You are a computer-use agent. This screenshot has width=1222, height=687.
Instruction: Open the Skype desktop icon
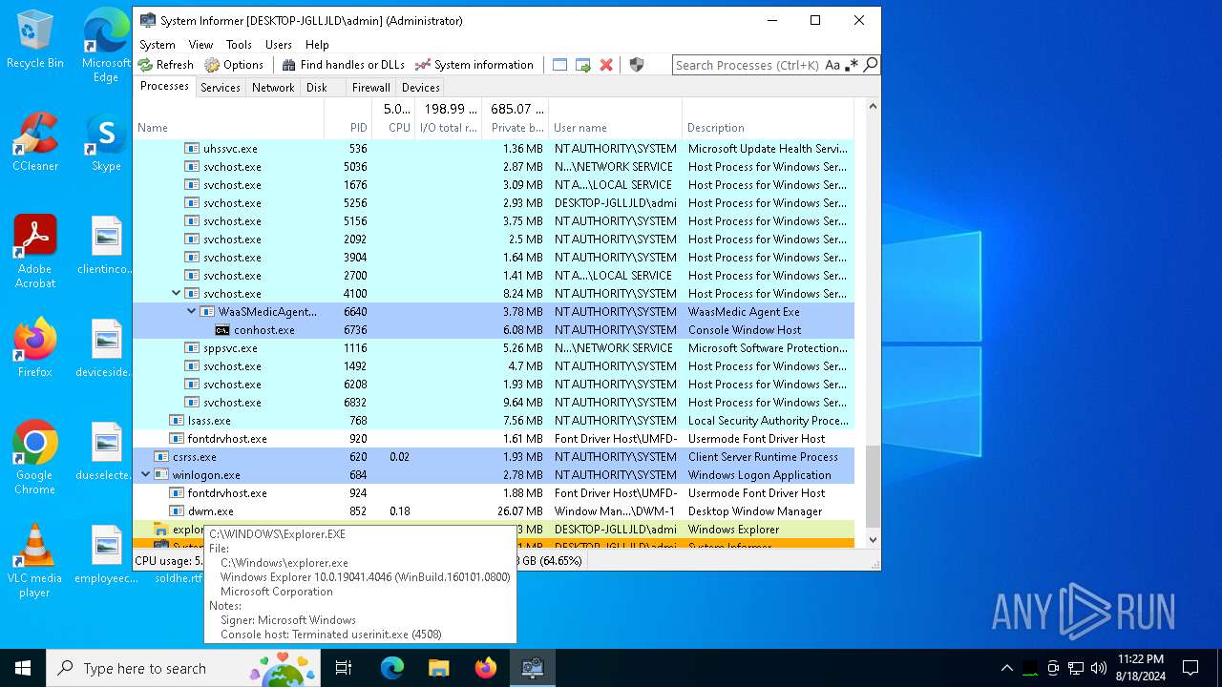[106, 141]
